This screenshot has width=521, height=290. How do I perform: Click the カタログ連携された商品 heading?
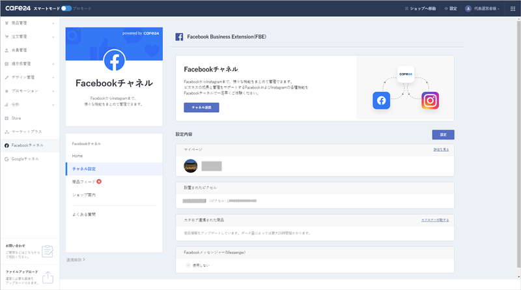[x=204, y=220]
